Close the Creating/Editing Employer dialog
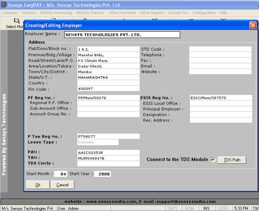259x211 pixels. [253, 25]
